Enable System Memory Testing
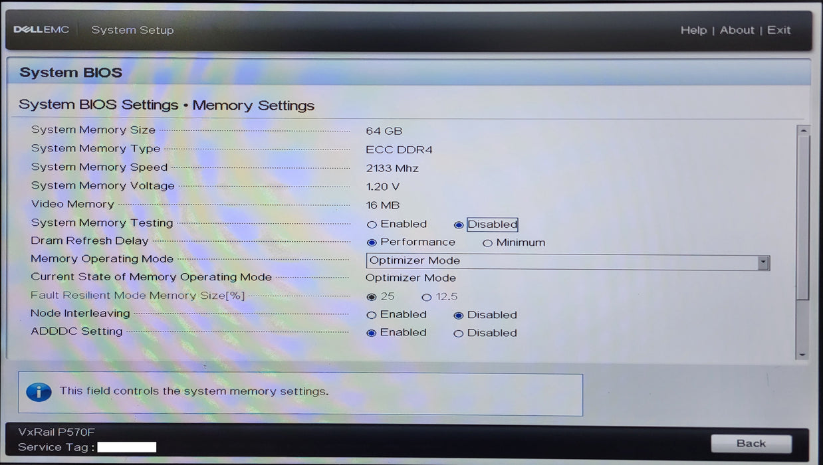Image resolution: width=823 pixels, height=465 pixels. point(372,225)
